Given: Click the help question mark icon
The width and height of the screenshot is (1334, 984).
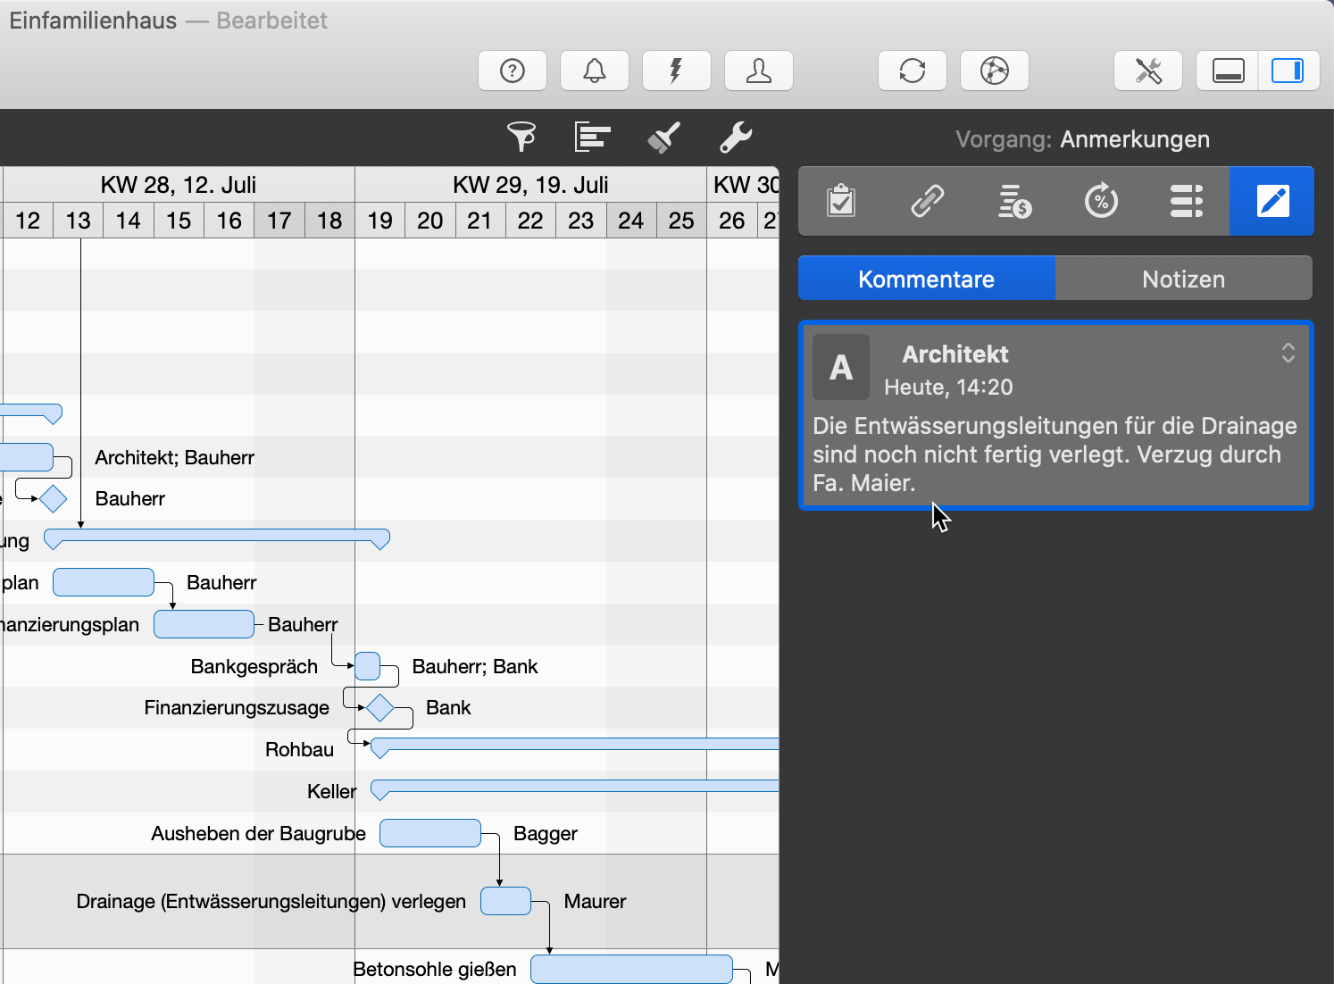Looking at the screenshot, I should 513,71.
